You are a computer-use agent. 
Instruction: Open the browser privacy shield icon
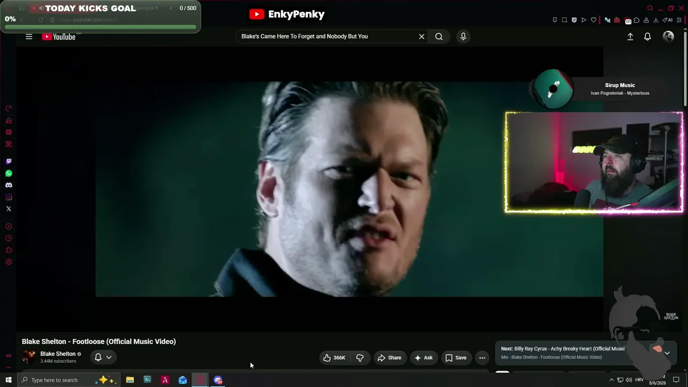click(x=574, y=20)
